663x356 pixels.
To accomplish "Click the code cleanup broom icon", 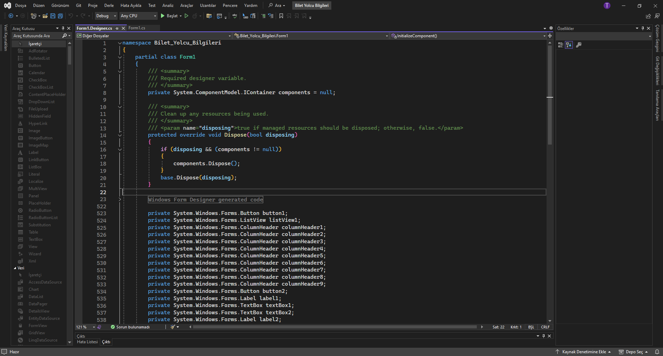I will (173, 327).
